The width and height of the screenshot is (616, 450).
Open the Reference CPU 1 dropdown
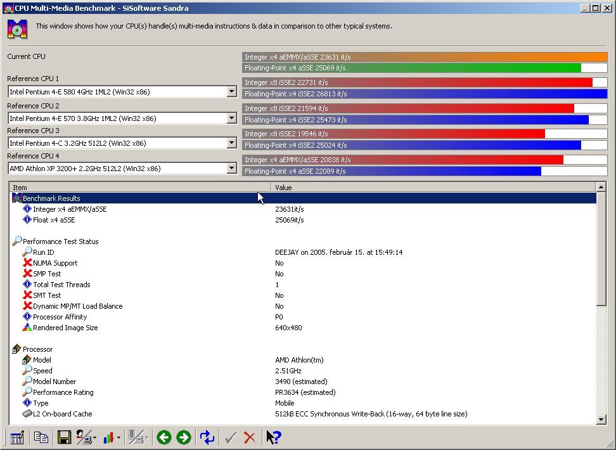pos(232,91)
